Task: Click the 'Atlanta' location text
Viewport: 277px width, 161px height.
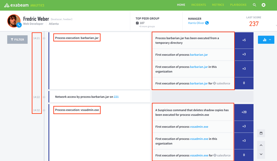Action: [54, 24]
